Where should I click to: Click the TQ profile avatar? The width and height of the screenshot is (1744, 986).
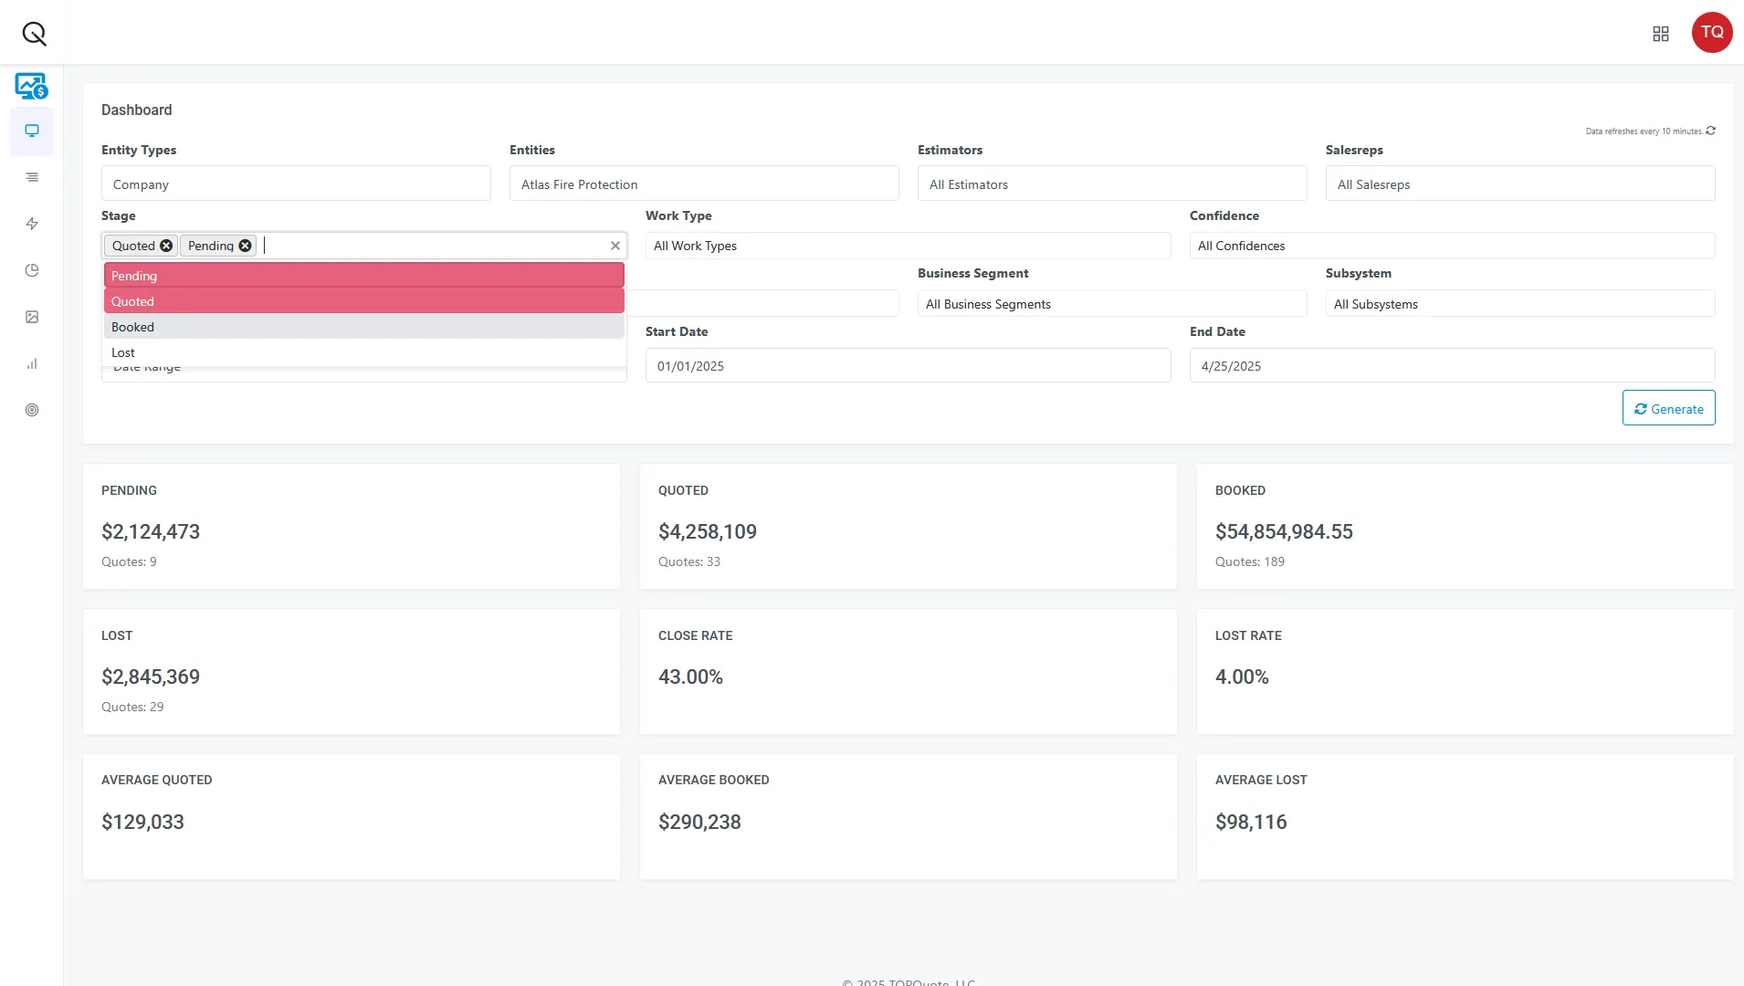[1711, 32]
